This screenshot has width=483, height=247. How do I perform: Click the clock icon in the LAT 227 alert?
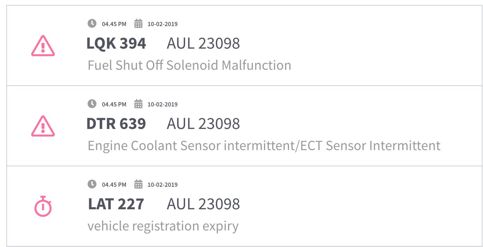[x=92, y=184]
